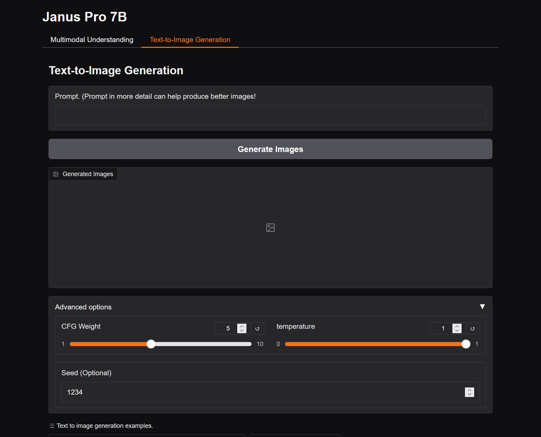541x437 pixels.
Task: Click the Text-to-Image Generation heading
Action: [116, 71]
